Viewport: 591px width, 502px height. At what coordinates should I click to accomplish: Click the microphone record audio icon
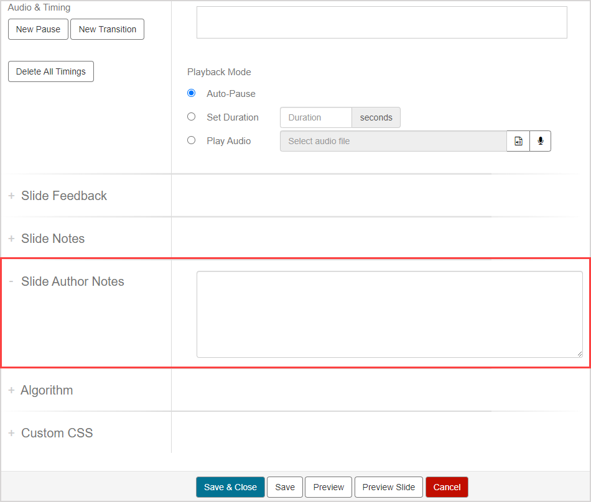[540, 141]
